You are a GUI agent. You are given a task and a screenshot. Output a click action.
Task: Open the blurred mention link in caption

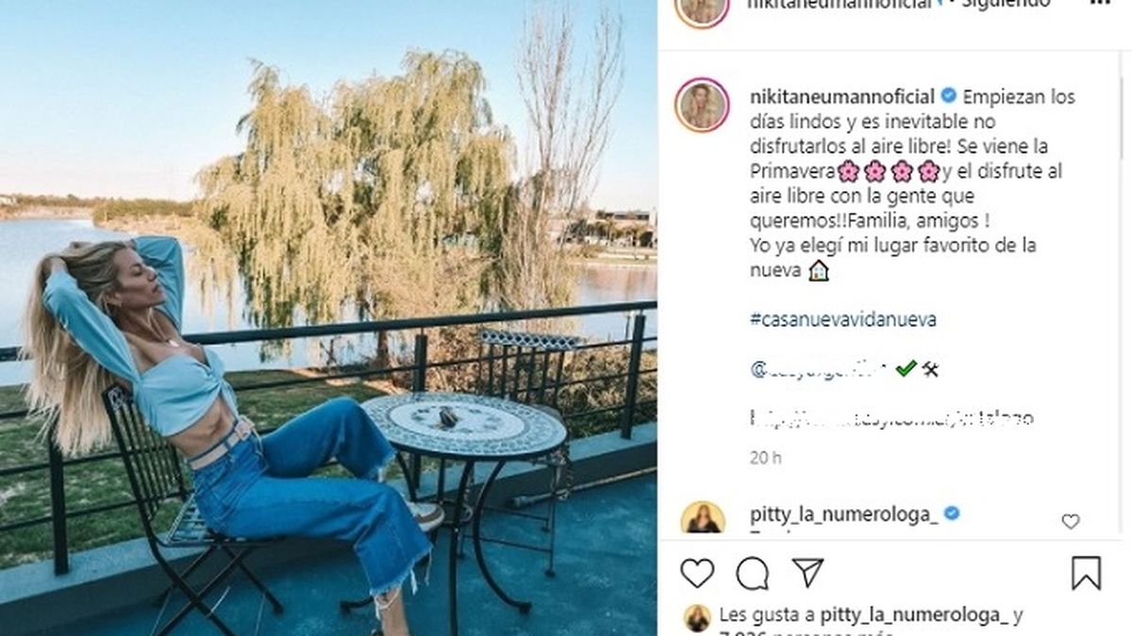coord(819,369)
